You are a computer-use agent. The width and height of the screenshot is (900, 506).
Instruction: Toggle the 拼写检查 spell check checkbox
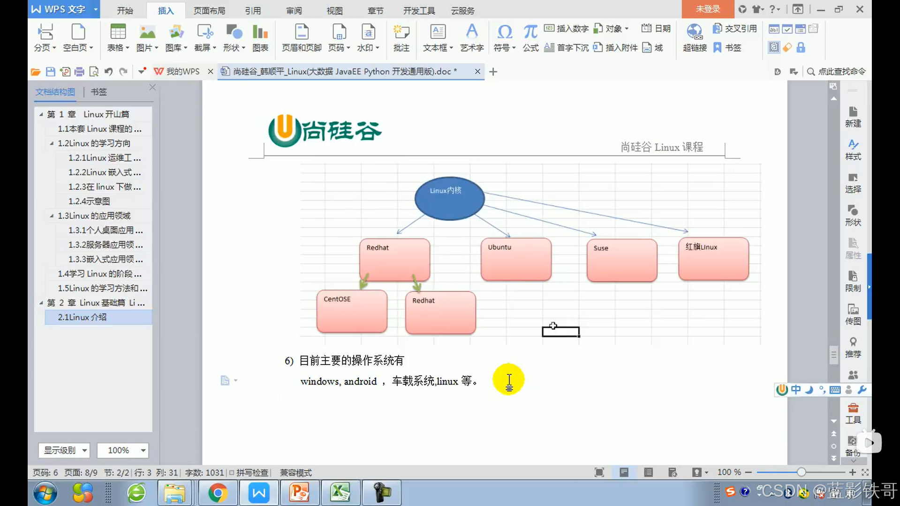pos(232,473)
